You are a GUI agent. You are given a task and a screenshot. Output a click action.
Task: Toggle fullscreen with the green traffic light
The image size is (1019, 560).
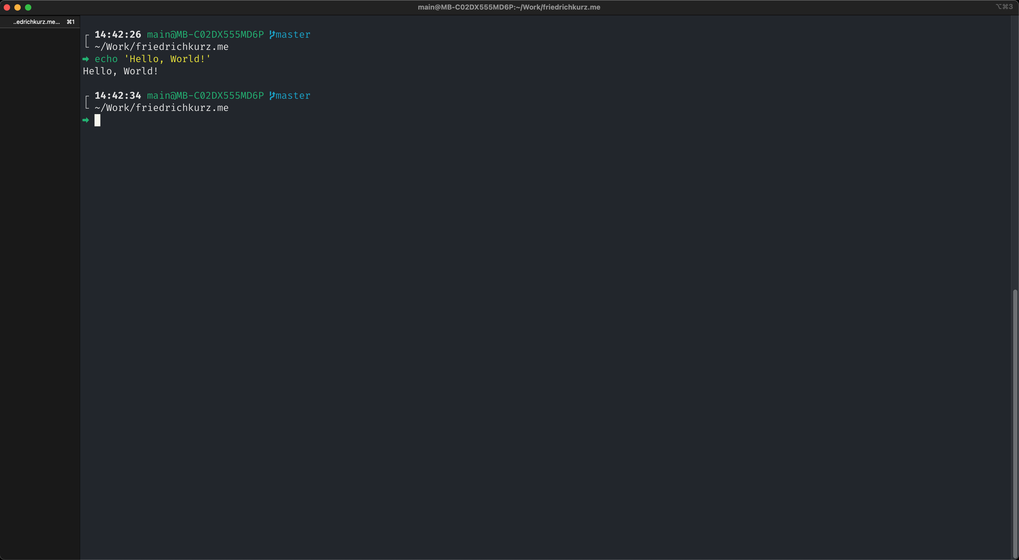(28, 7)
